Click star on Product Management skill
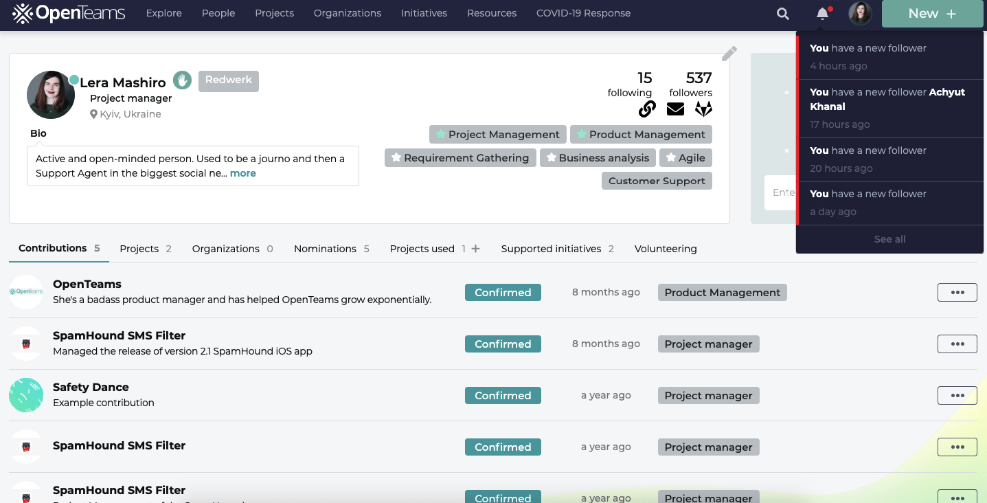Image resolution: width=987 pixels, height=503 pixels. 582,134
